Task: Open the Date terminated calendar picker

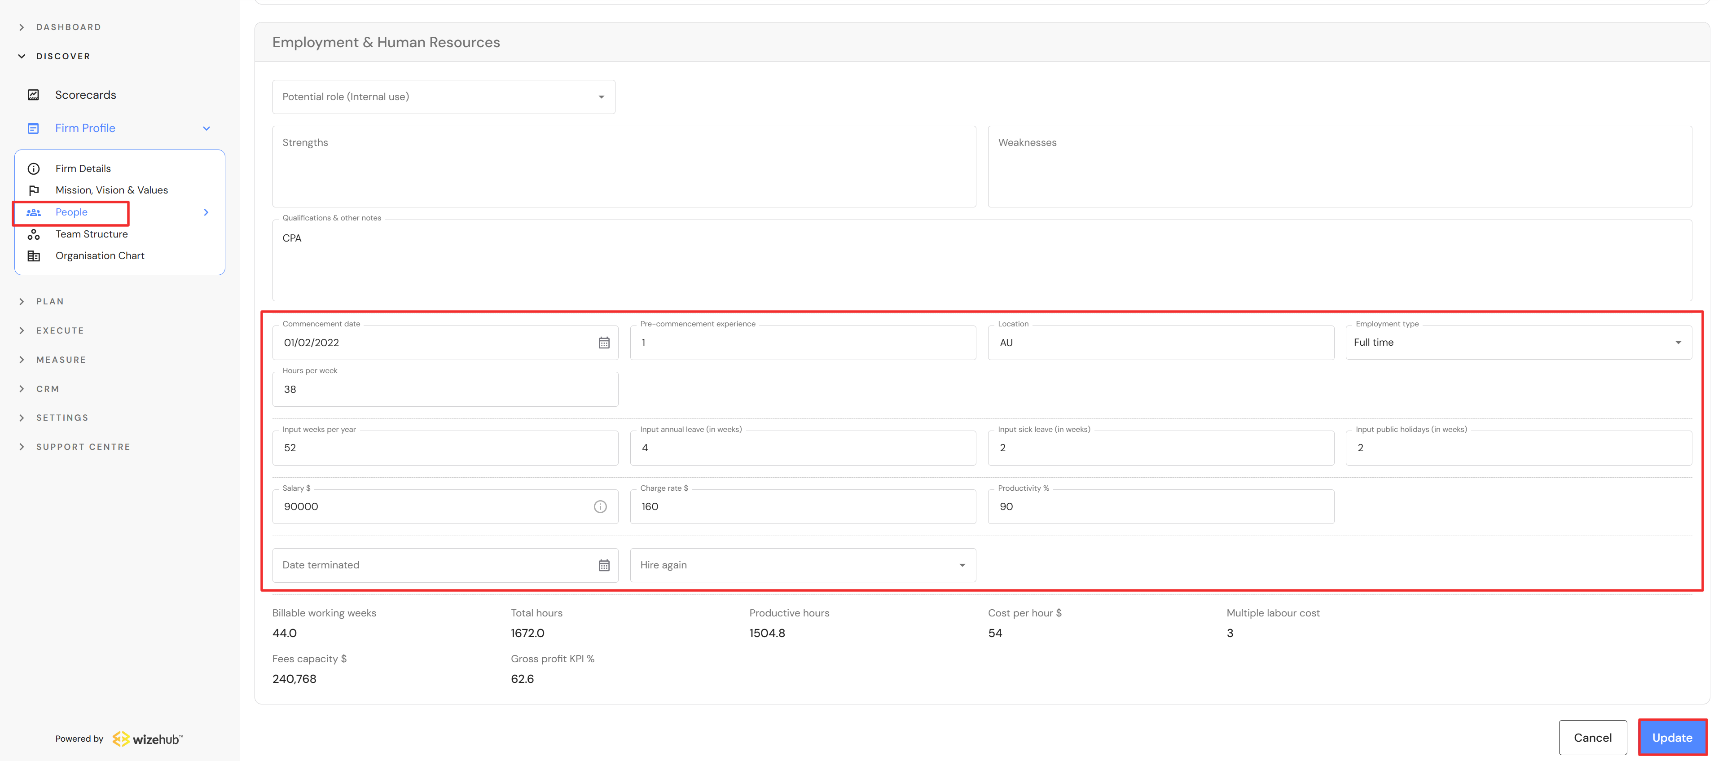Action: [604, 566]
